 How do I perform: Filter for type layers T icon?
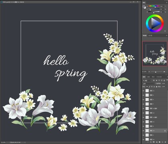click(159, 80)
